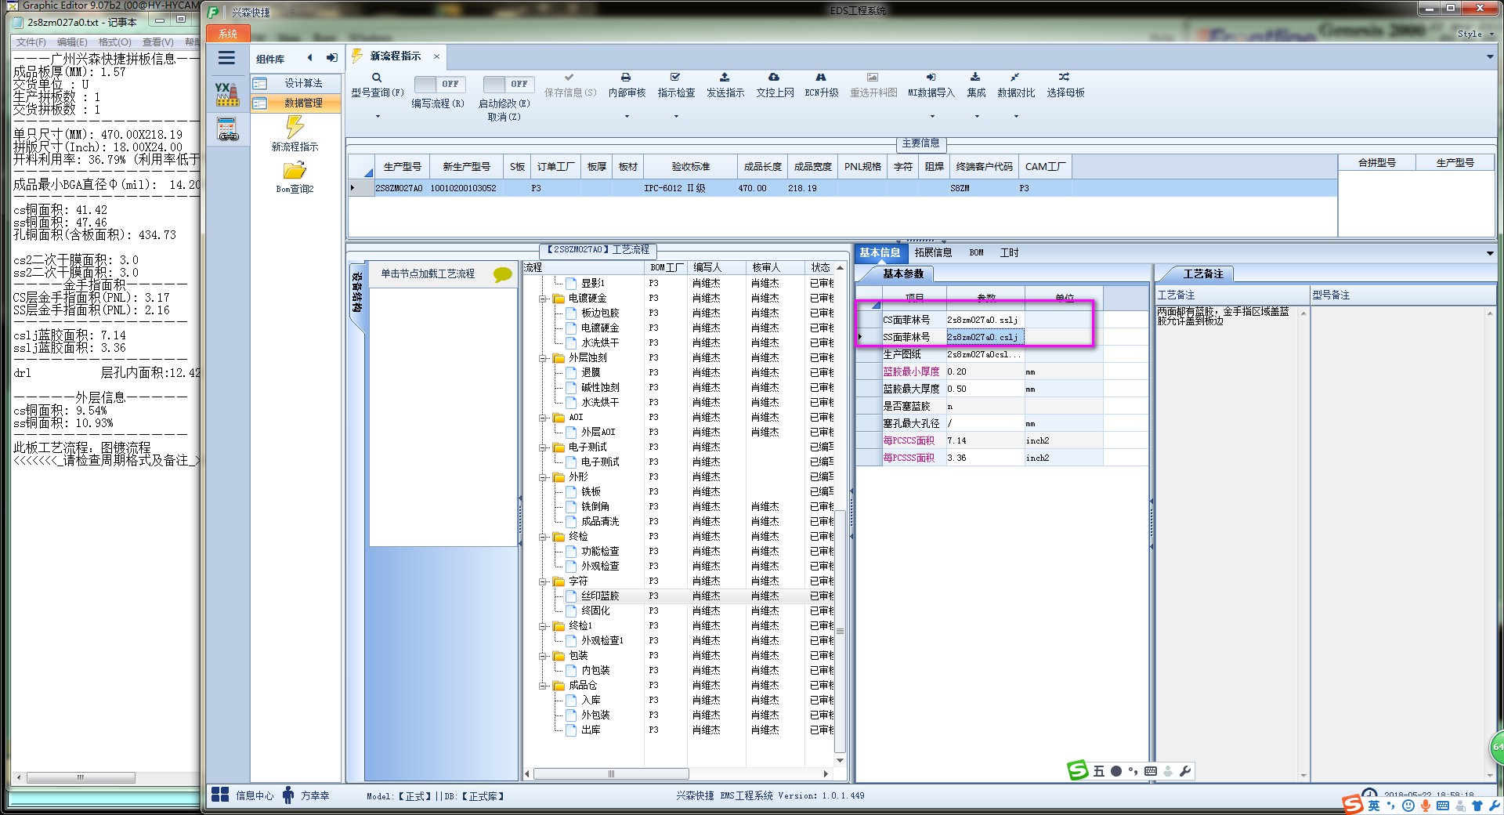The height and width of the screenshot is (815, 1504).
Task: Toggle the 启动修改 OFF switch
Action: pos(508,84)
